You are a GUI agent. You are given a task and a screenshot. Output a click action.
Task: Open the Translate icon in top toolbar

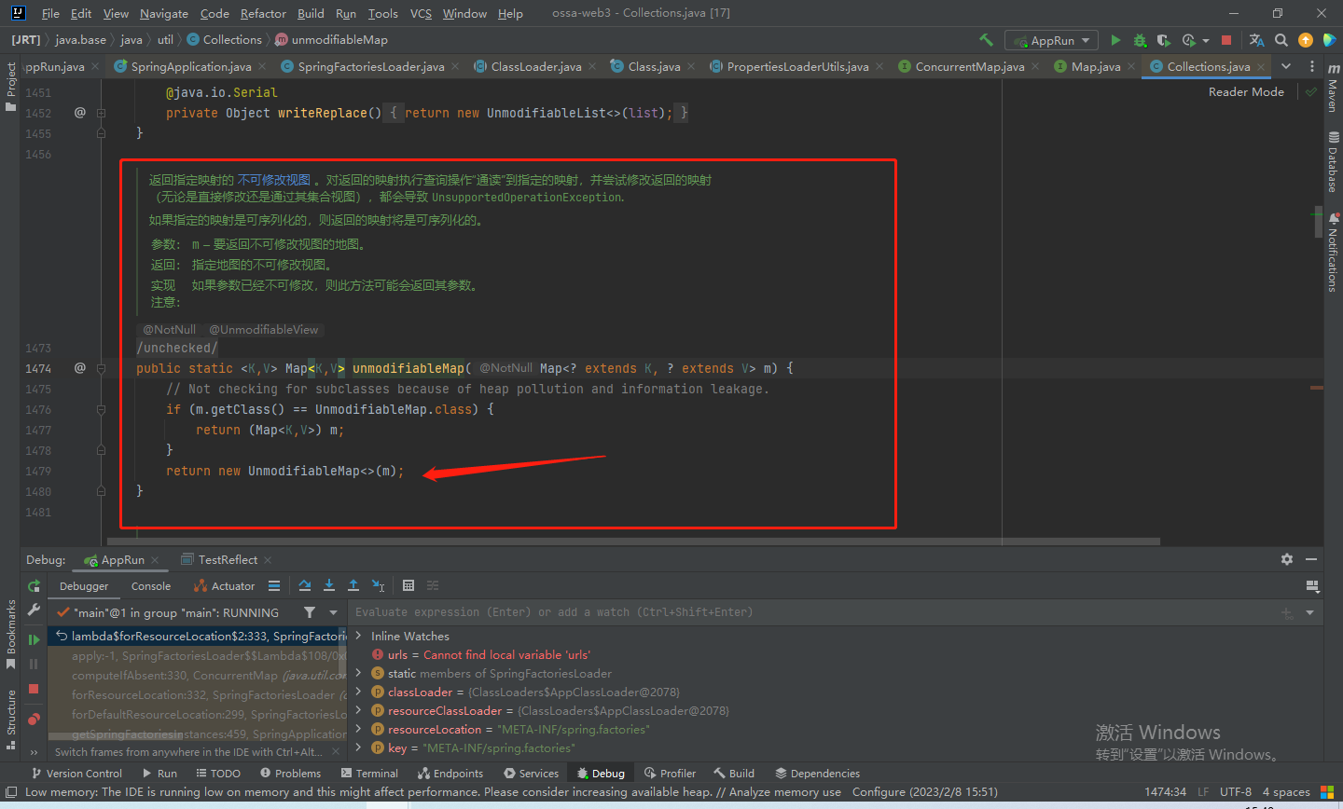(1257, 40)
